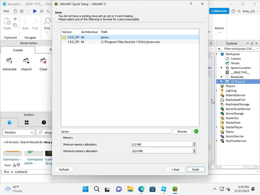Select the Generate terrain tool

pyautogui.click(x=9, y=64)
